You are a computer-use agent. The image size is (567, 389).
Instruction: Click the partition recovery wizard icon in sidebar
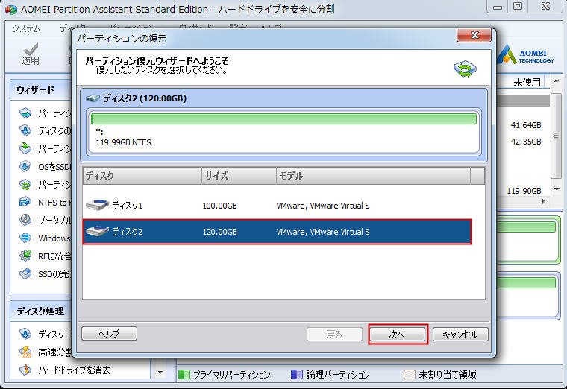pyautogui.click(x=25, y=185)
